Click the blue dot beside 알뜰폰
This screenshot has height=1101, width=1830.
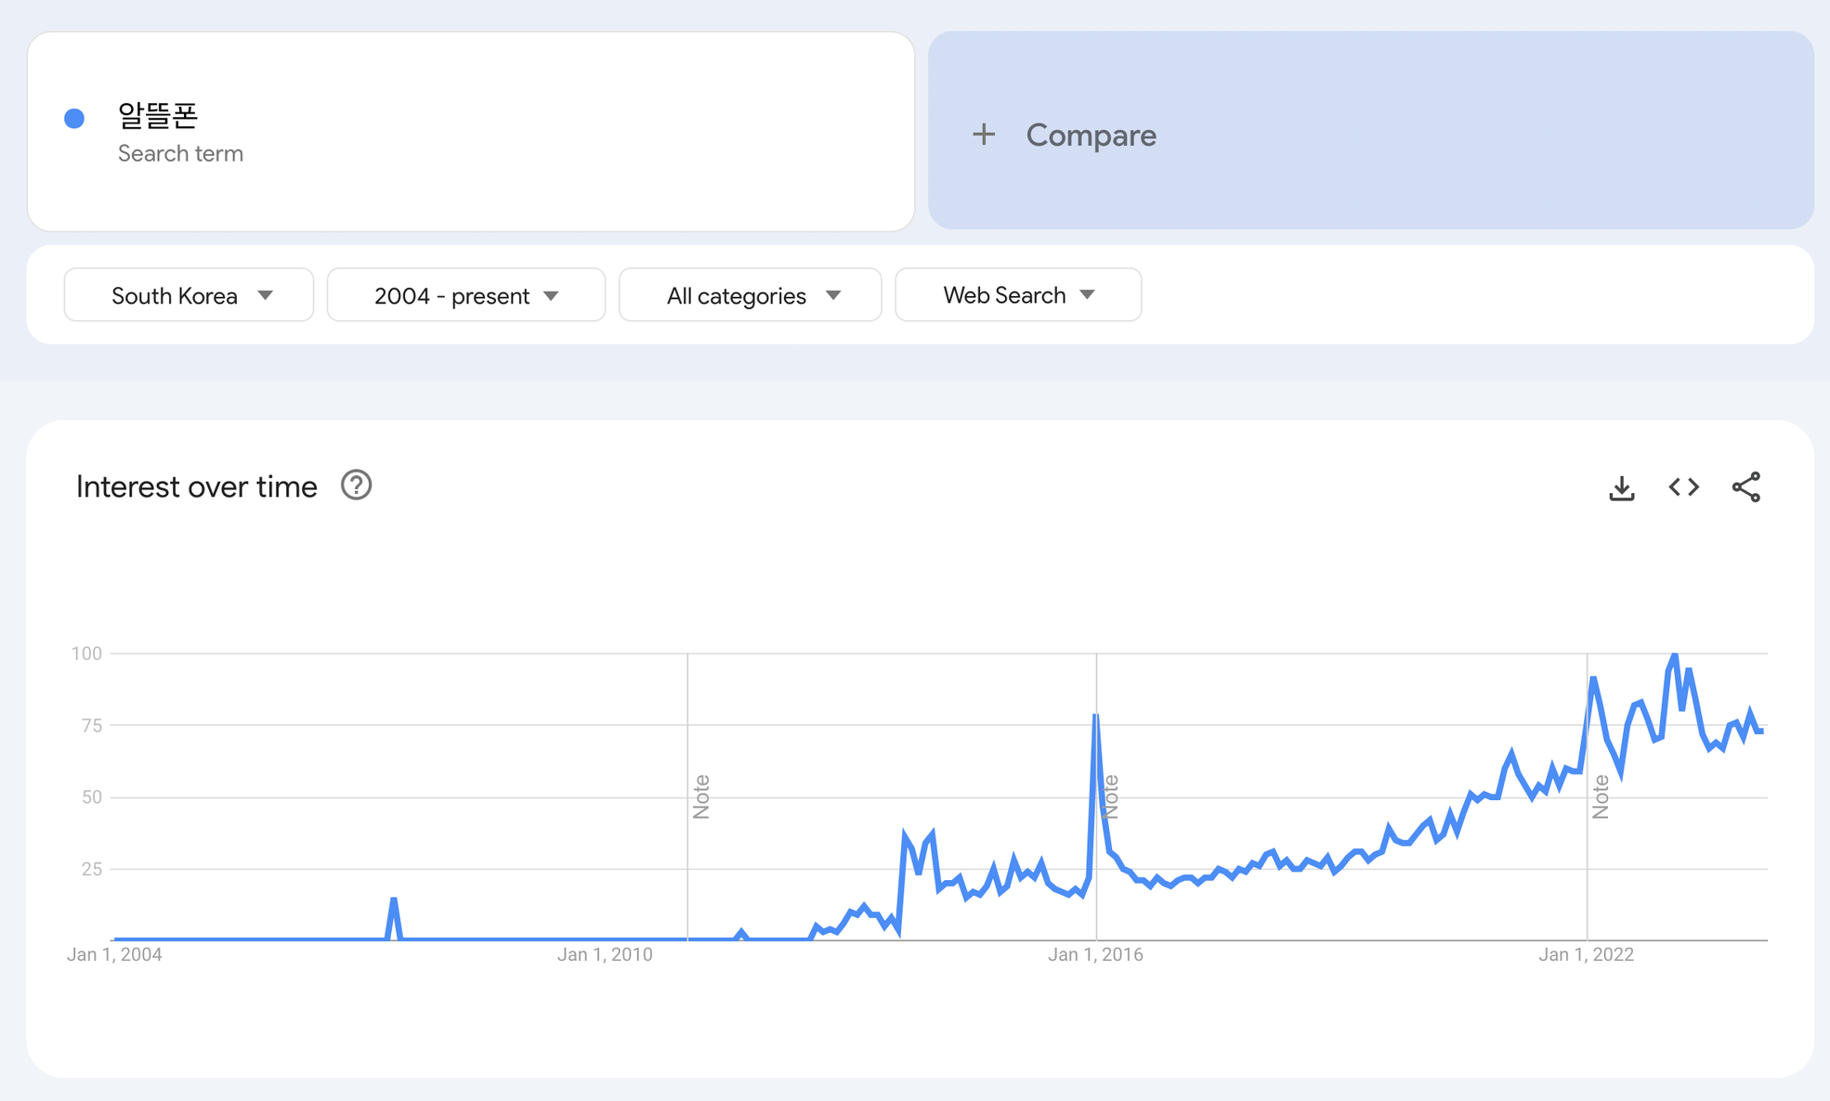pyautogui.click(x=74, y=118)
